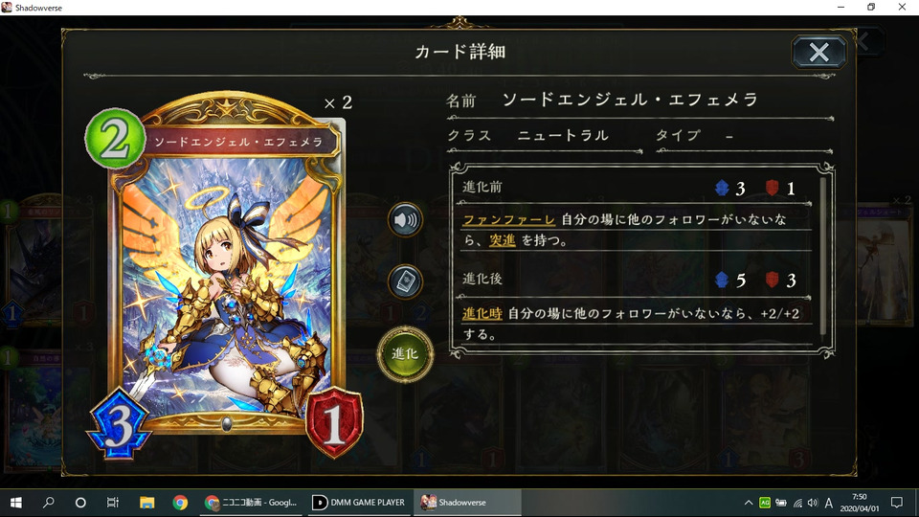919x517 pixels.
Task: Close the カード詳細 dialog with X
Action: [x=818, y=52]
